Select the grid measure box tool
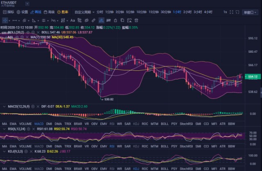The image size is (262, 171). pyautogui.click(x=63, y=20)
